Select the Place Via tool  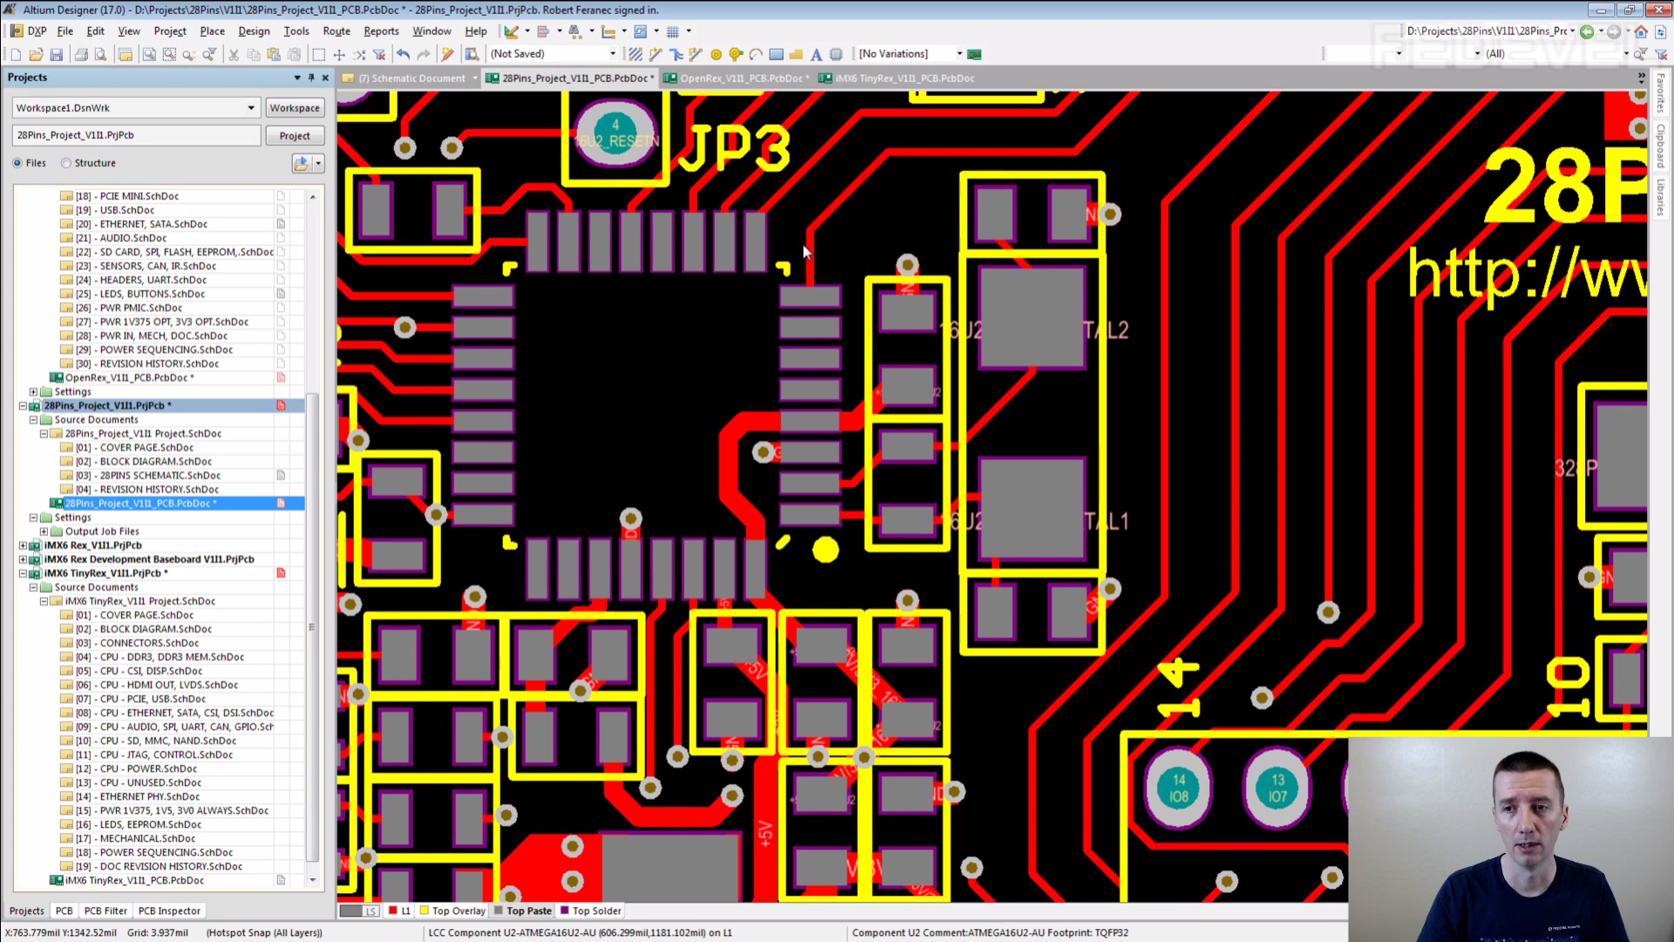(736, 54)
